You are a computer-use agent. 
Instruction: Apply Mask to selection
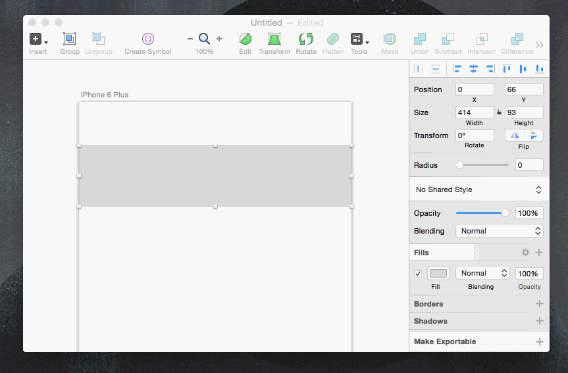(390, 39)
